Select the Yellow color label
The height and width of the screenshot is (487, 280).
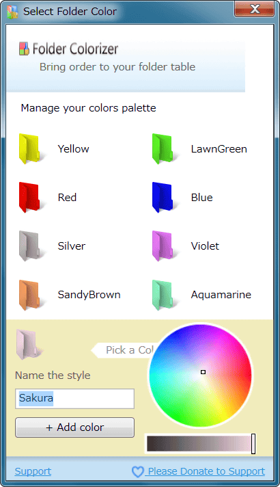coord(74,149)
